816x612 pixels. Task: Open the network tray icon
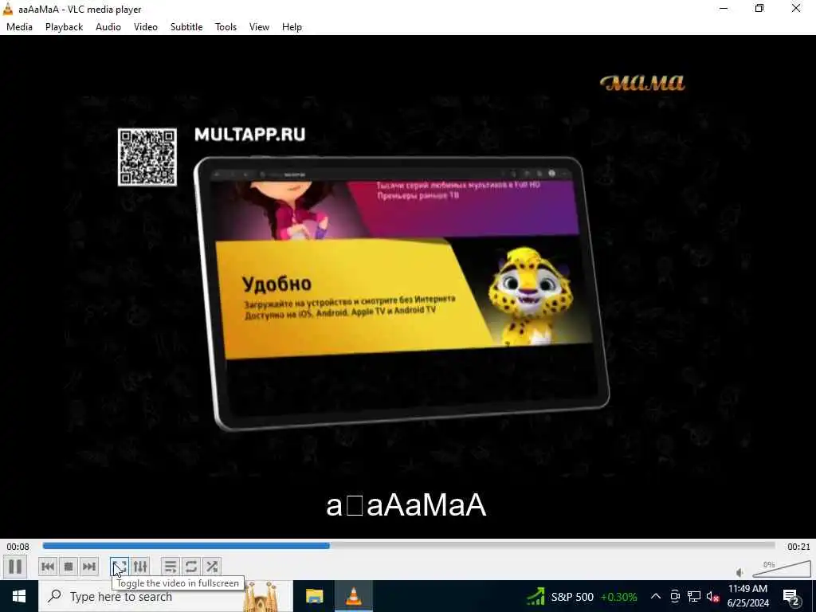click(694, 596)
